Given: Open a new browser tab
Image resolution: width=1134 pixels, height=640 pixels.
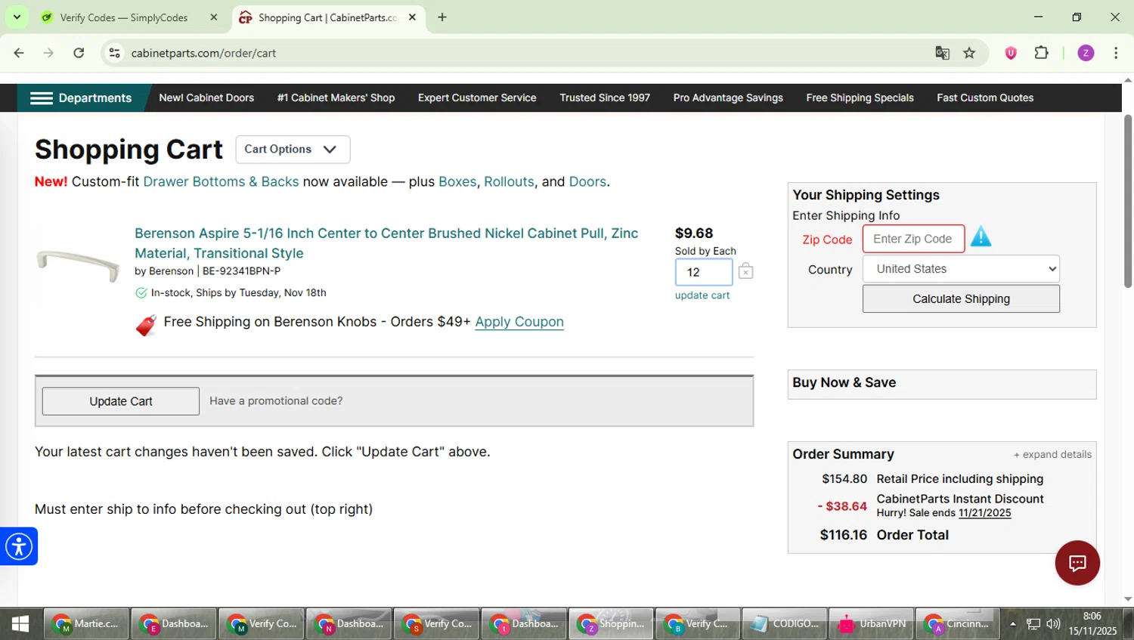Looking at the screenshot, I should click(442, 17).
